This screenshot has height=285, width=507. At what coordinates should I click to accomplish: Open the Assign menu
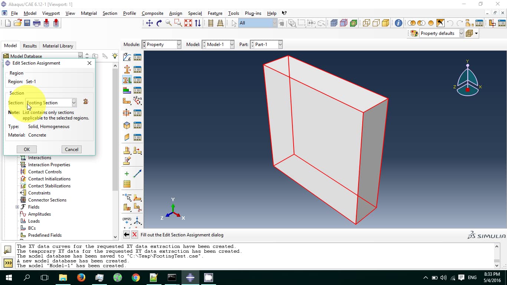click(176, 13)
